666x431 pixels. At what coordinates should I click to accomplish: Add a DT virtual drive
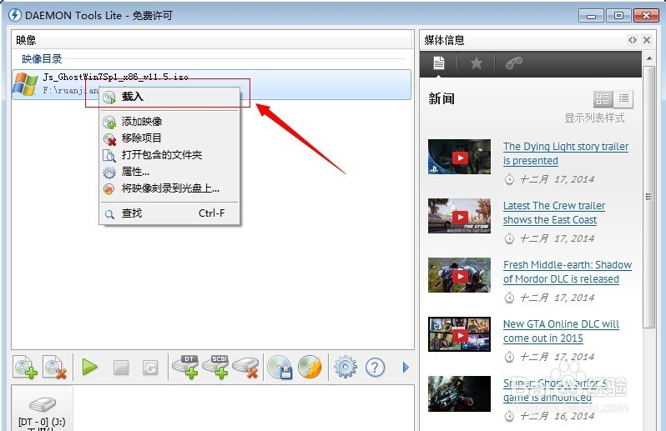click(186, 368)
